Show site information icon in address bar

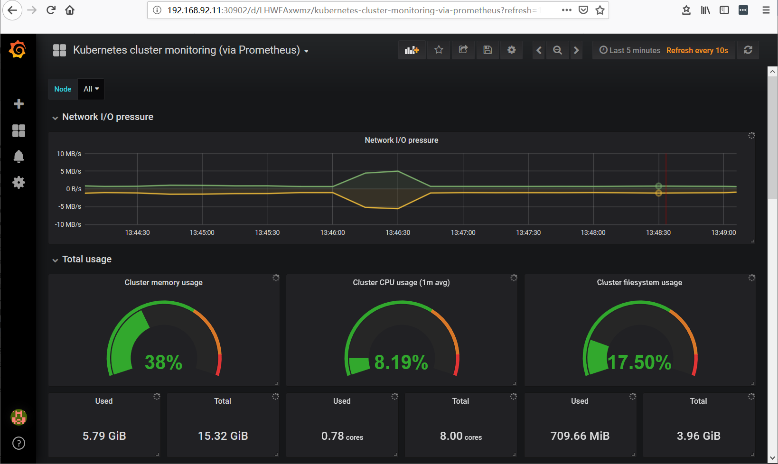[x=157, y=10]
